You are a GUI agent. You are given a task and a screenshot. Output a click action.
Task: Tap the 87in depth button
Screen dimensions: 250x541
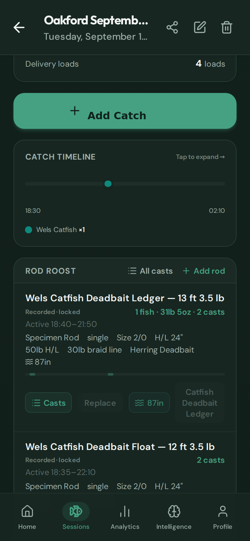[149, 403]
